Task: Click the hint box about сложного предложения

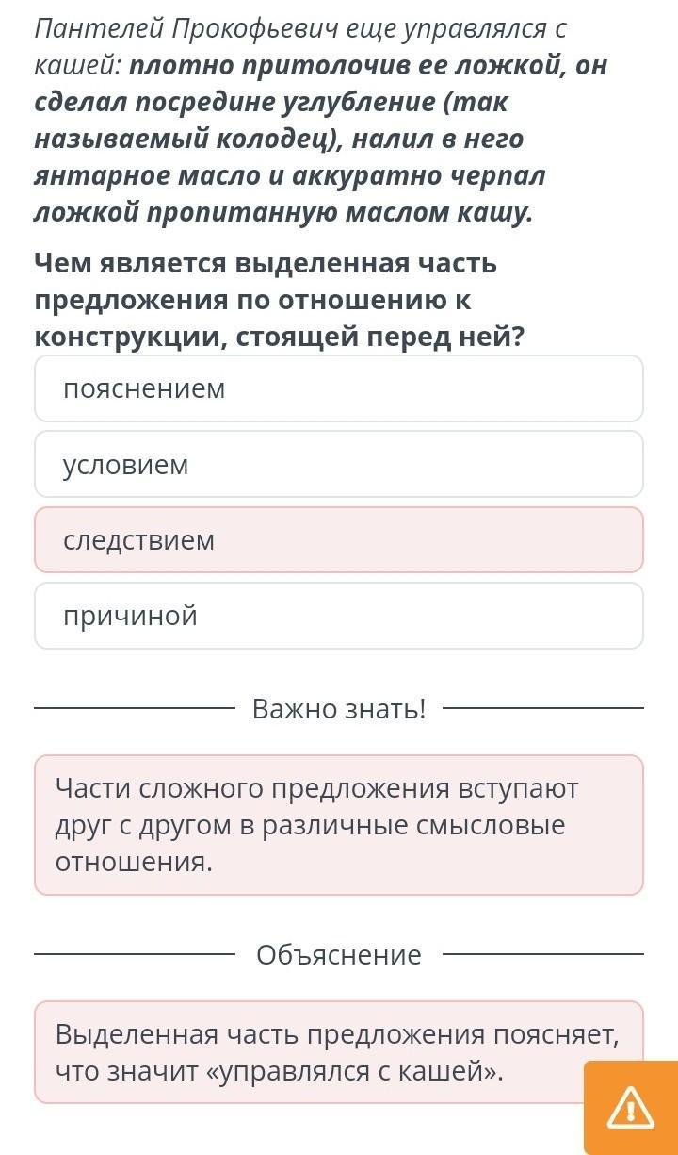Action: [x=339, y=825]
